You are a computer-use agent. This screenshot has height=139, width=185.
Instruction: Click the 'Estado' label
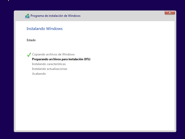[31, 40]
